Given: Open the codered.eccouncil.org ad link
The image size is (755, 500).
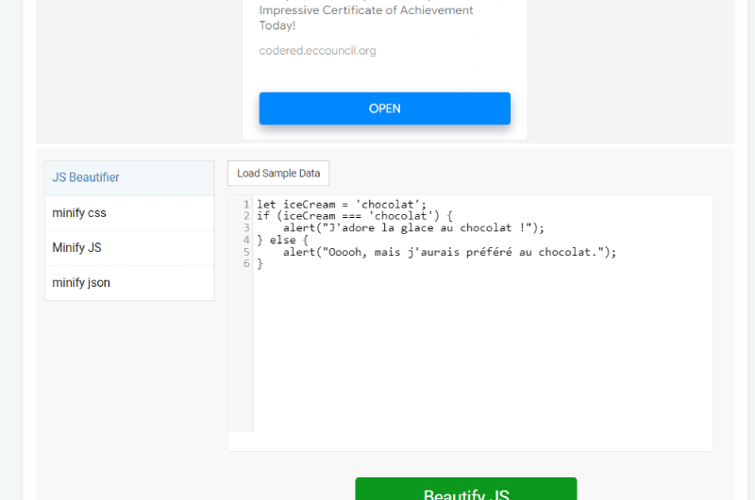Looking at the screenshot, I should coord(317,51).
